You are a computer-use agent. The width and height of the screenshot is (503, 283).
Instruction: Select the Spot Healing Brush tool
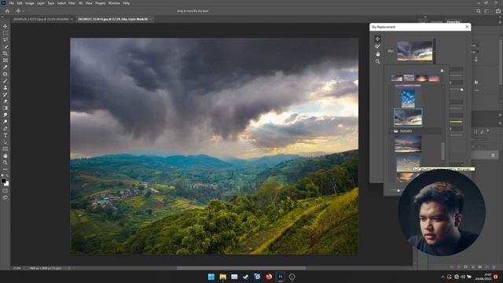[x=6, y=74]
